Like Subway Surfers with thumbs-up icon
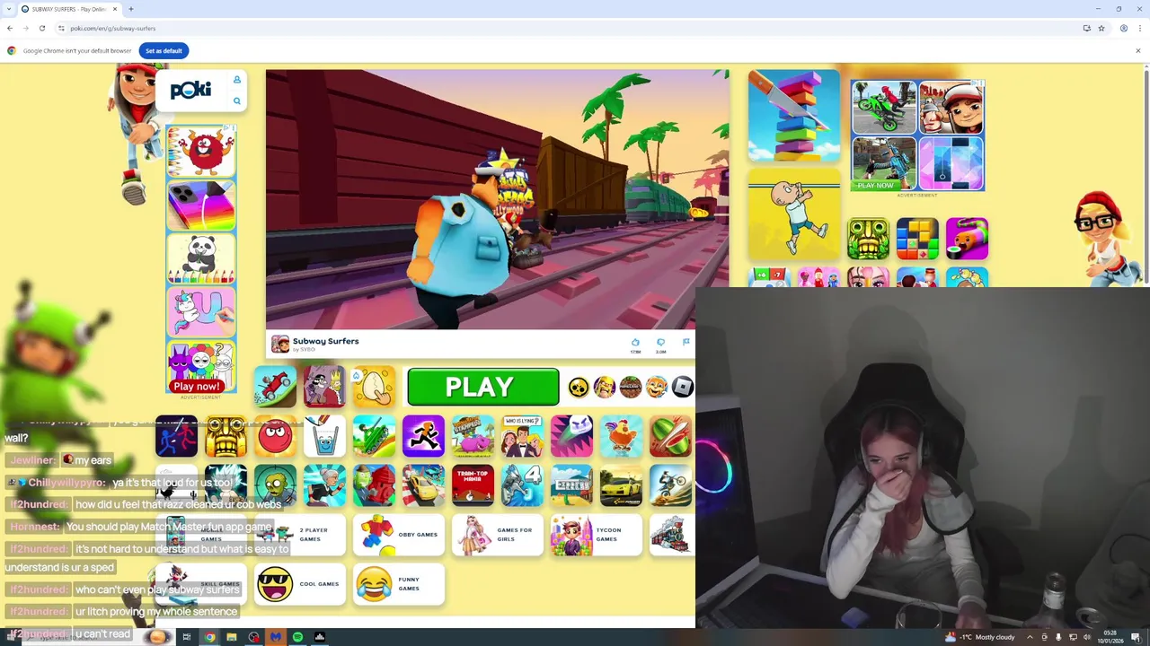Screen dimensions: 1150x646 635,342
